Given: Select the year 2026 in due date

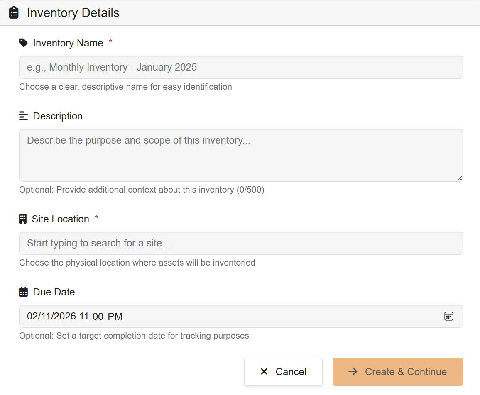Looking at the screenshot, I should click(x=64, y=317).
